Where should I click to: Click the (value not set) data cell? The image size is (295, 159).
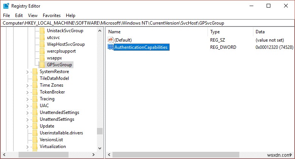tap(270, 40)
